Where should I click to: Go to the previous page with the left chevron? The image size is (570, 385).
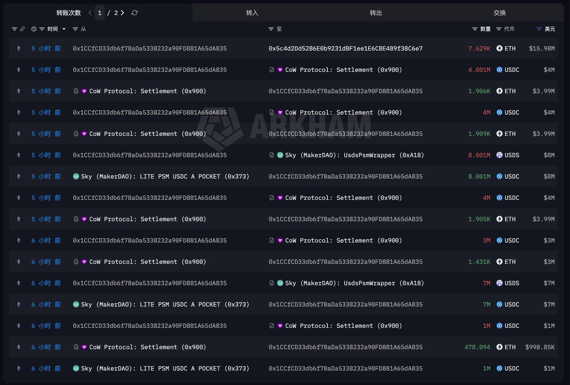tap(90, 13)
